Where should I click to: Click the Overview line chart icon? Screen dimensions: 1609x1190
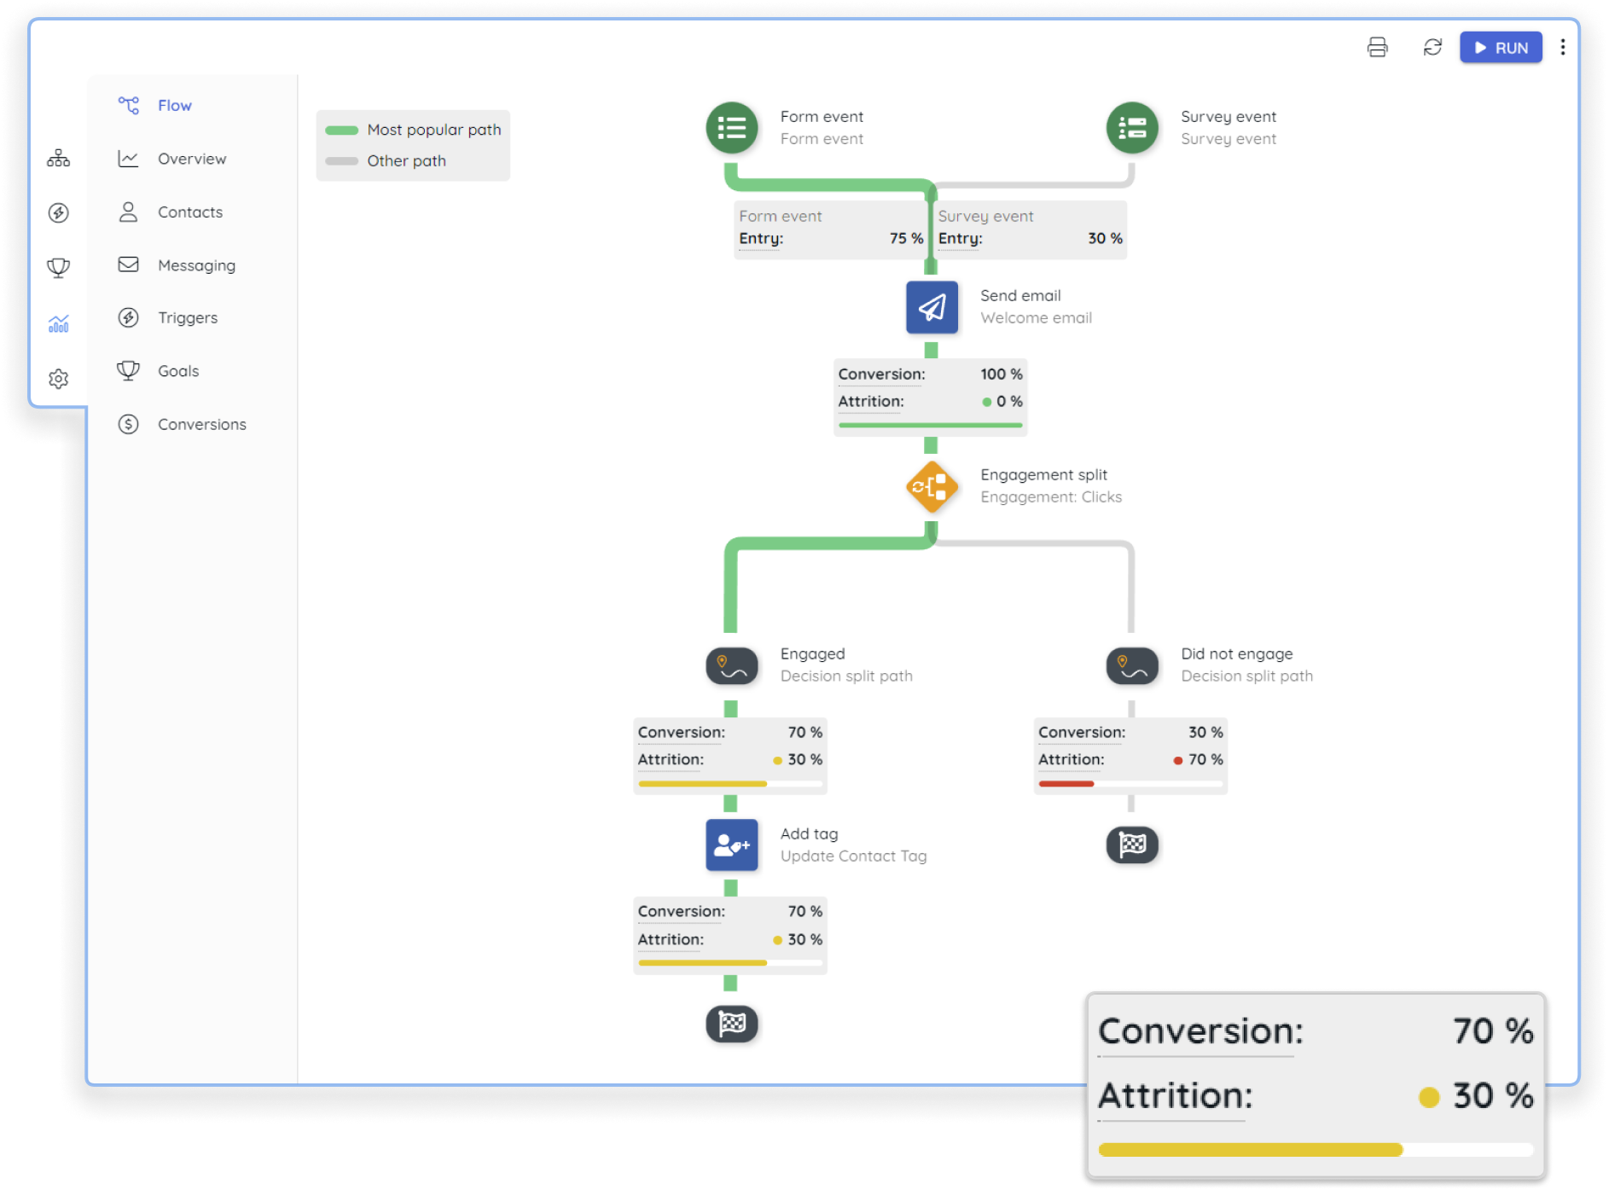coord(129,159)
